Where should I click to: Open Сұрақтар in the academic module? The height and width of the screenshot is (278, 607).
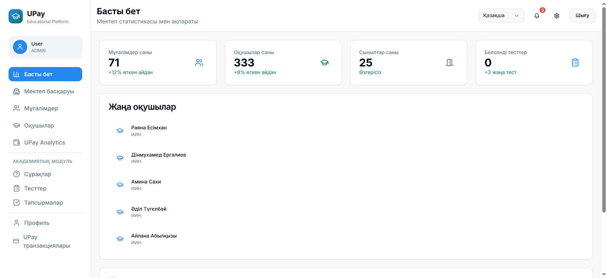(45, 174)
